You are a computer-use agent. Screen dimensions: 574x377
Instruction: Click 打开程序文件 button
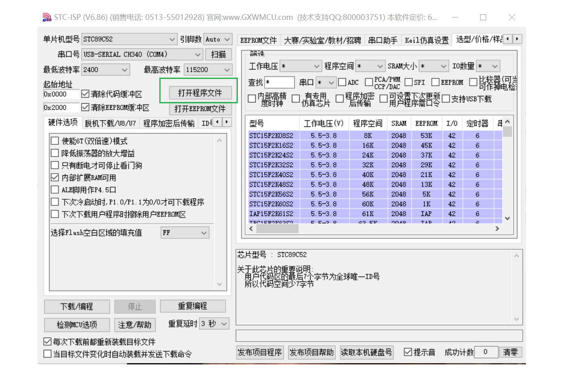(x=200, y=93)
